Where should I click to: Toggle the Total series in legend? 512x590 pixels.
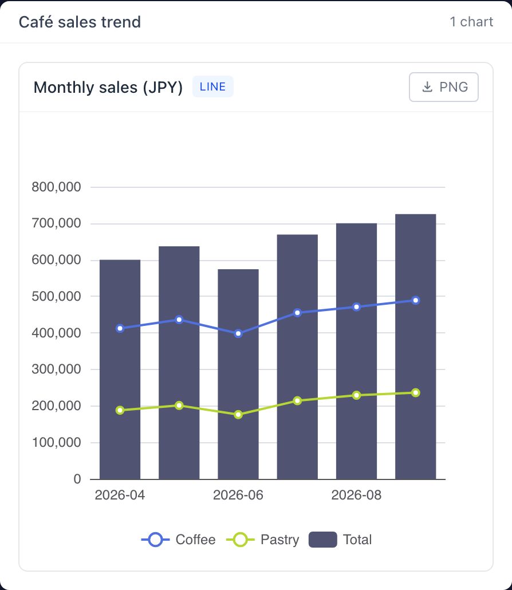(340, 540)
